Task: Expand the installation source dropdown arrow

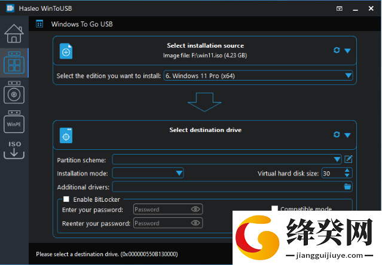Action: [x=347, y=51]
